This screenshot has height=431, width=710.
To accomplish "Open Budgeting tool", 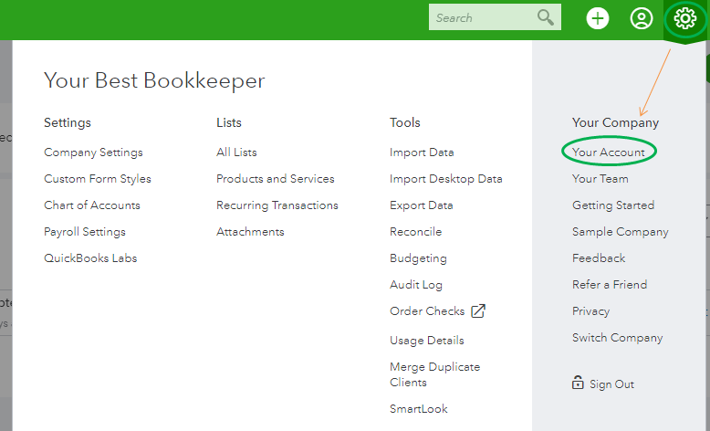I will click(x=418, y=258).
